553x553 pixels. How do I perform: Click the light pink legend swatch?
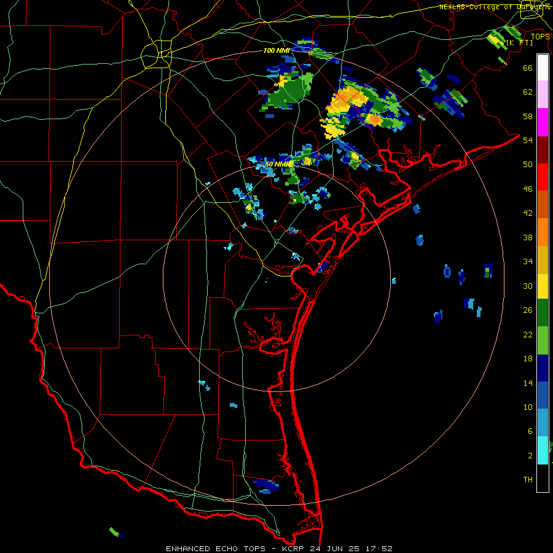[x=543, y=95]
